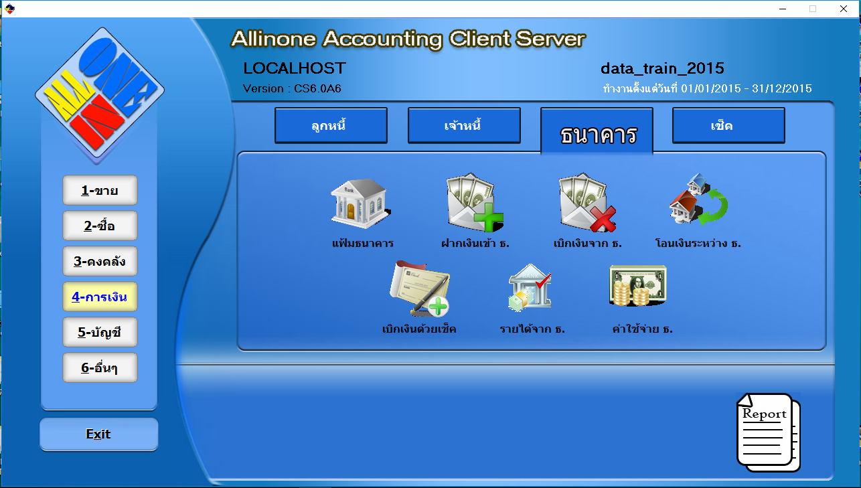Go to the 5-บัญชี accounting module

(100, 332)
